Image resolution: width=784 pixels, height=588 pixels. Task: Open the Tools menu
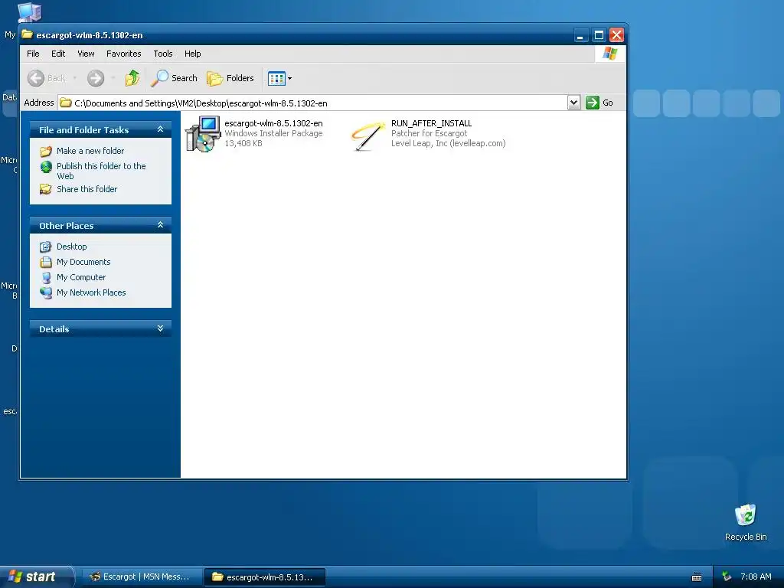click(x=162, y=54)
